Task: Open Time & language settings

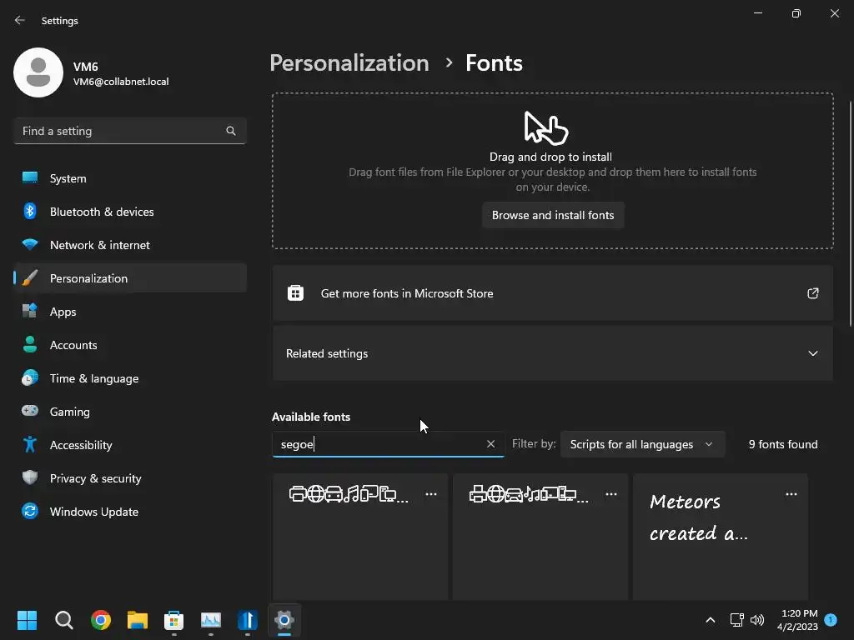Action: (x=130, y=378)
